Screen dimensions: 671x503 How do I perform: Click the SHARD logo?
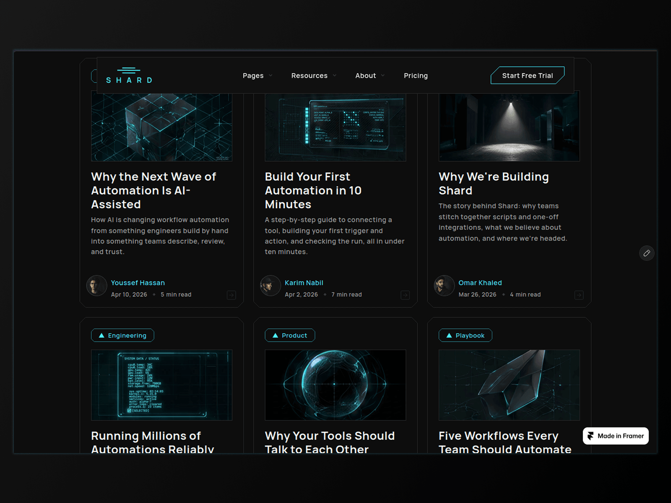tap(129, 75)
